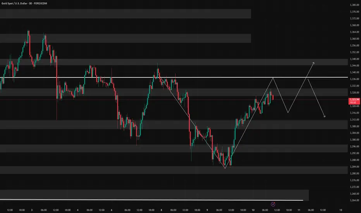
Task: Click the purple lightning economic event icon
Action: pyautogui.click(x=273, y=204)
